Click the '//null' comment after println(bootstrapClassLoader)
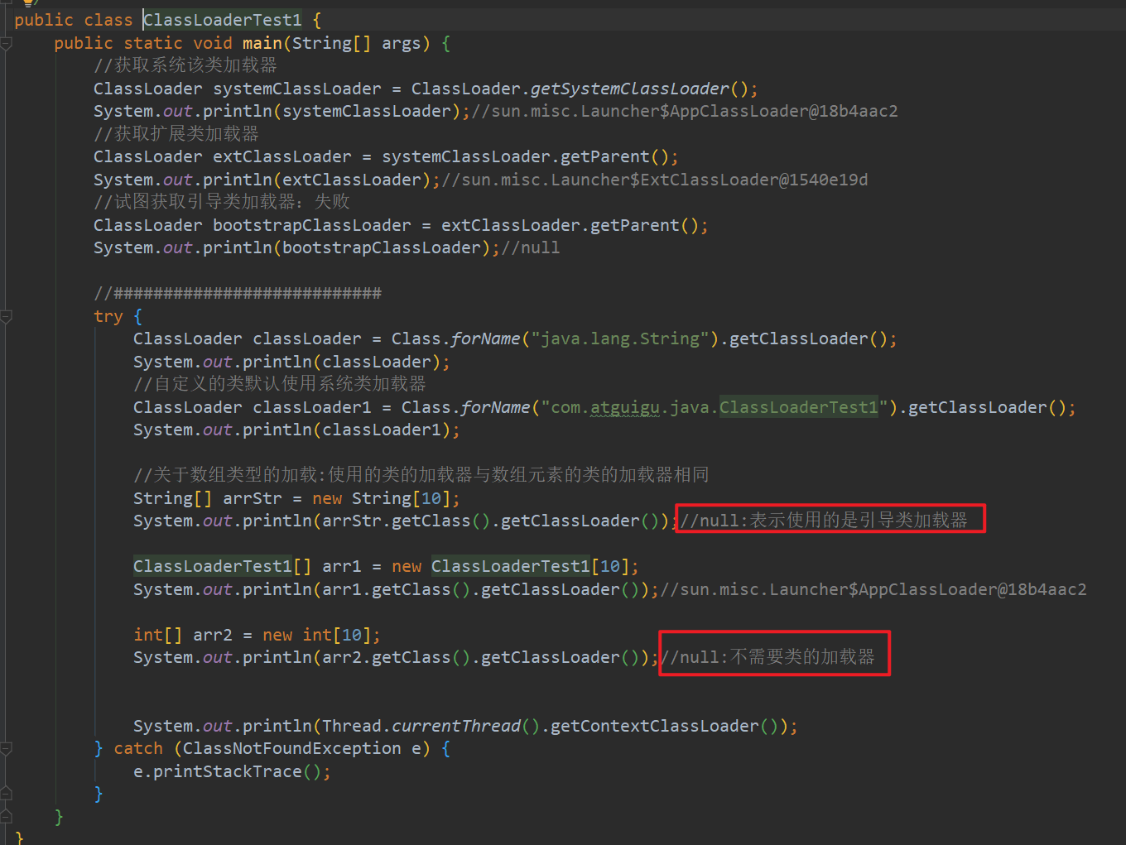 click(531, 247)
